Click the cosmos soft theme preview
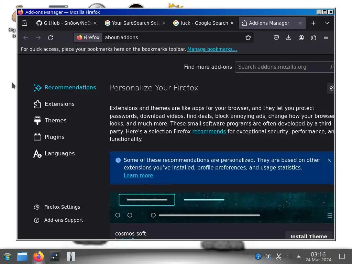The width and height of the screenshot is (352, 264). pyautogui.click(x=222, y=208)
